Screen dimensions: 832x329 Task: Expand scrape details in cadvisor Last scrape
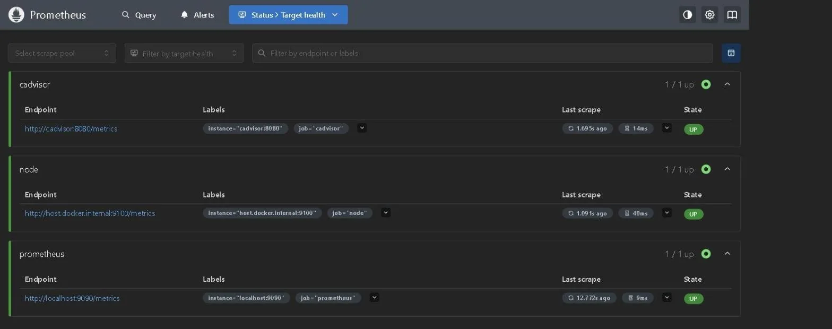pyautogui.click(x=667, y=128)
